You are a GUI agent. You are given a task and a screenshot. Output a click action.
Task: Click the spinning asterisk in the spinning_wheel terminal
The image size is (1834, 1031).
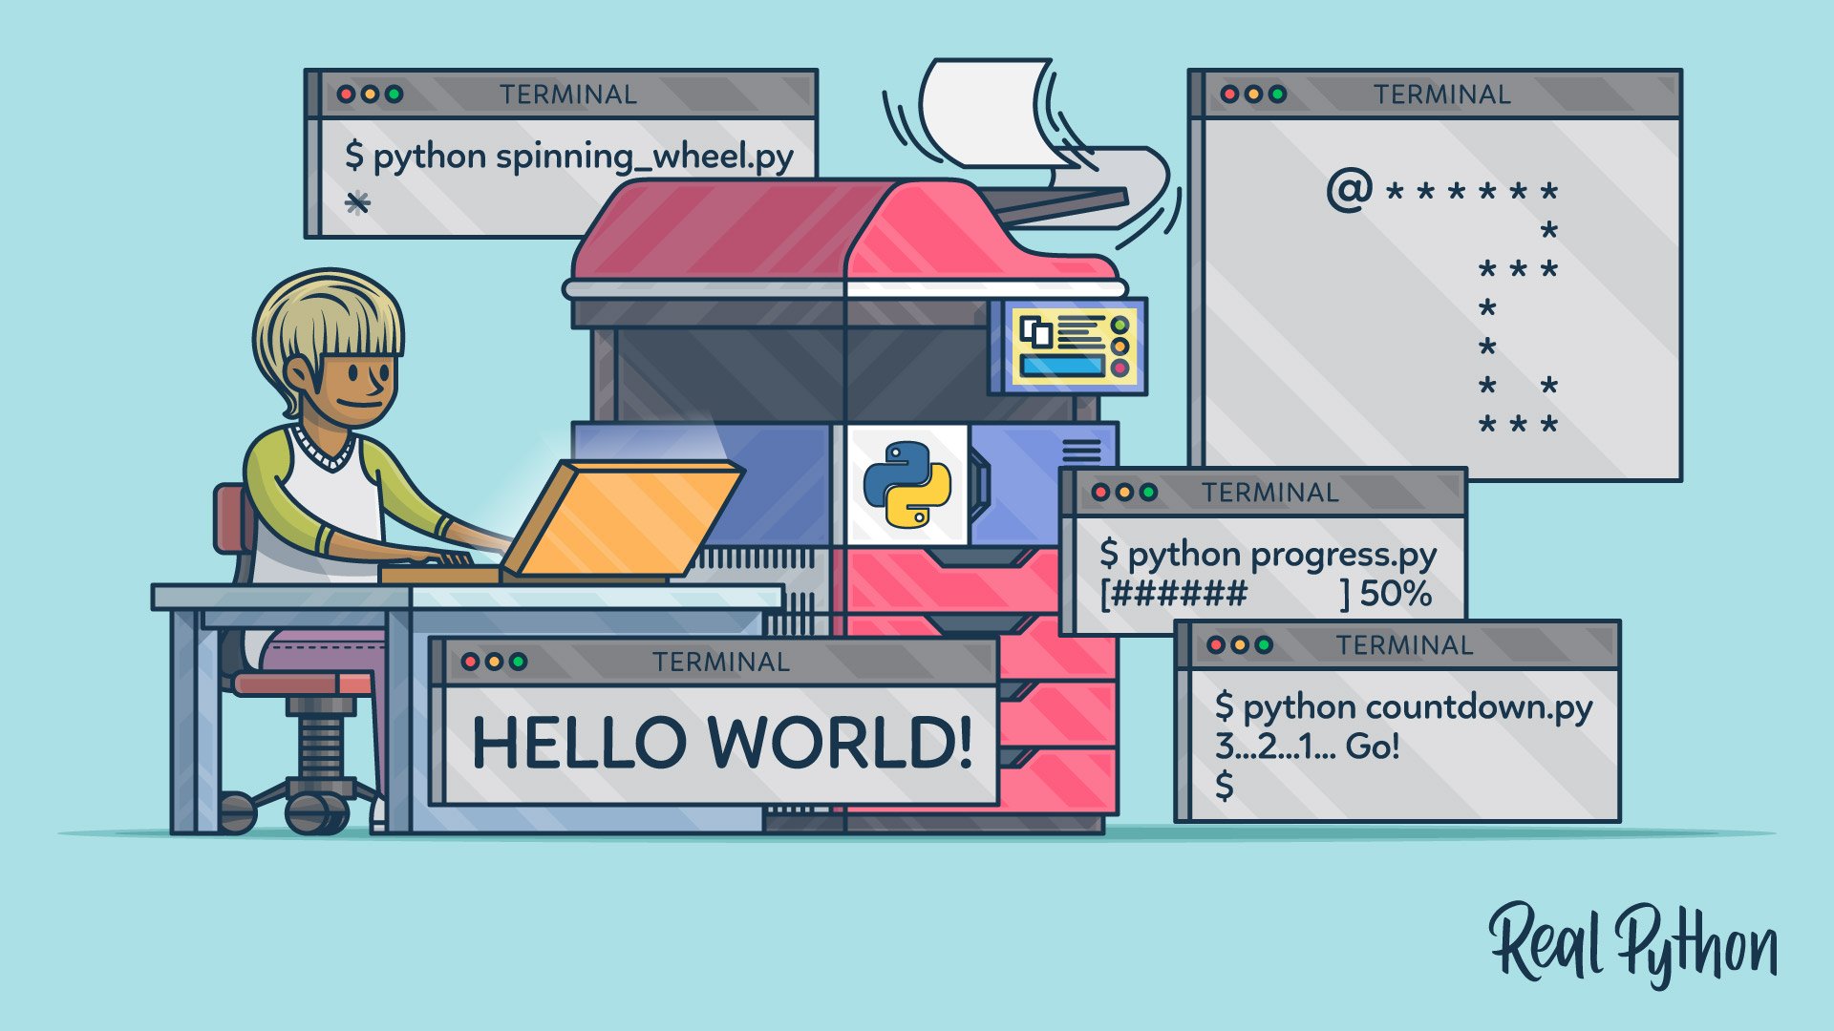click(357, 202)
